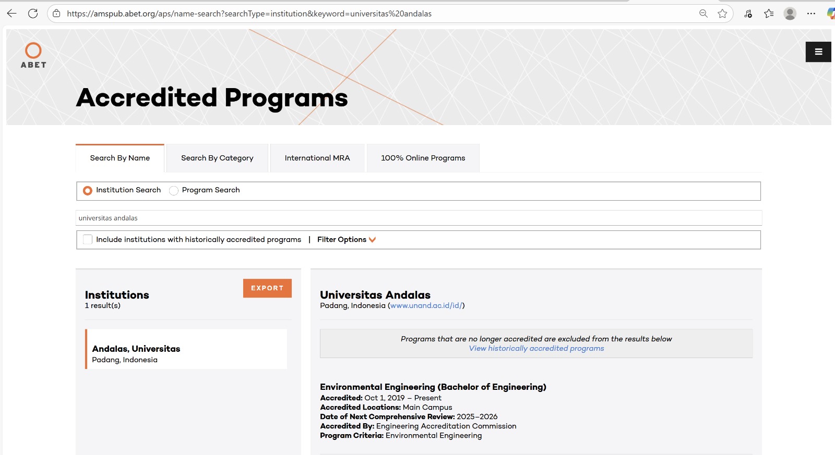Click the universitas andalas search field
This screenshot has width=835, height=455.
point(419,218)
